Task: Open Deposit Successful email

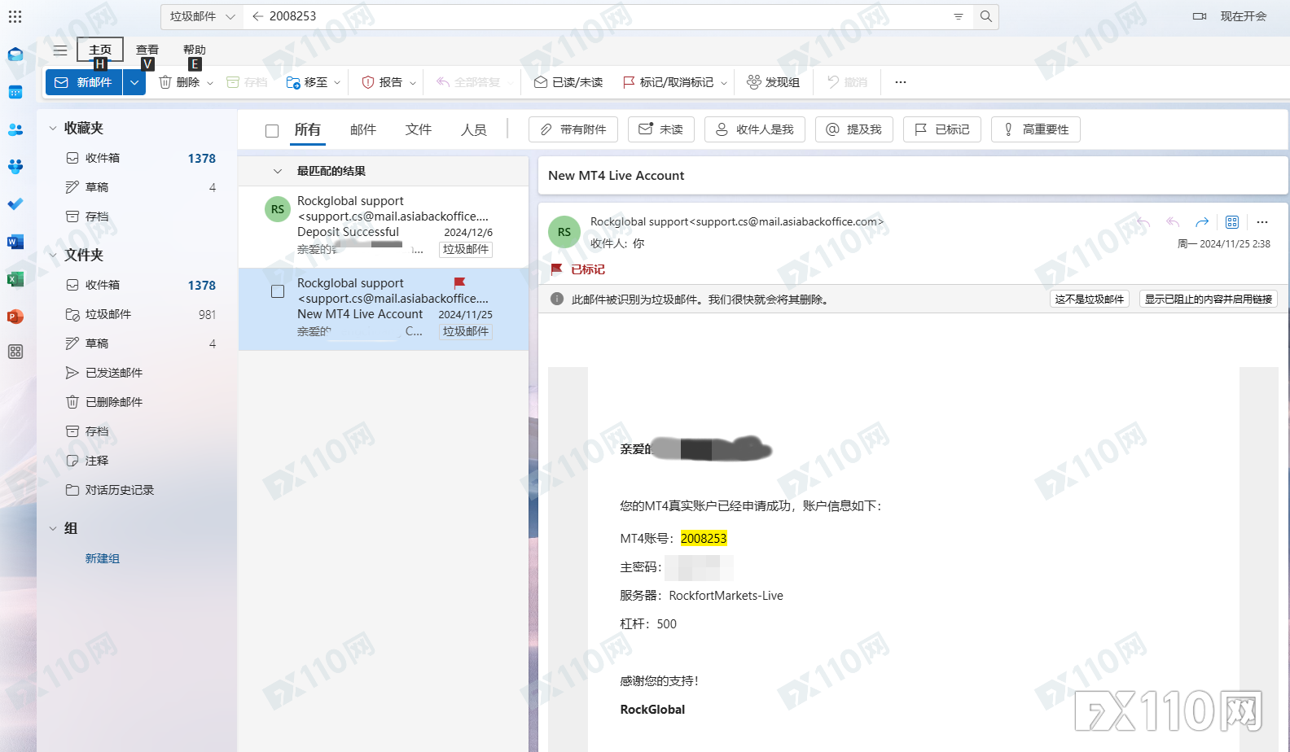Action: (384, 227)
